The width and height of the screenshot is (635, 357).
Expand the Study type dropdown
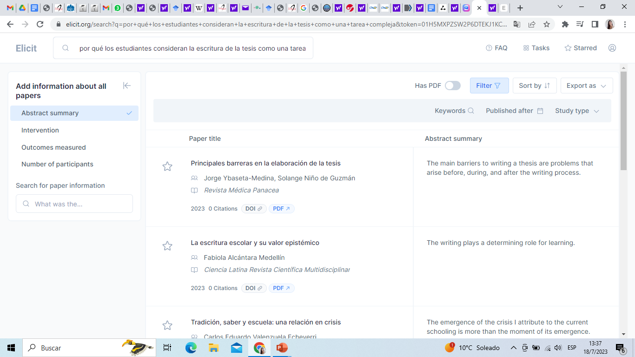577,111
